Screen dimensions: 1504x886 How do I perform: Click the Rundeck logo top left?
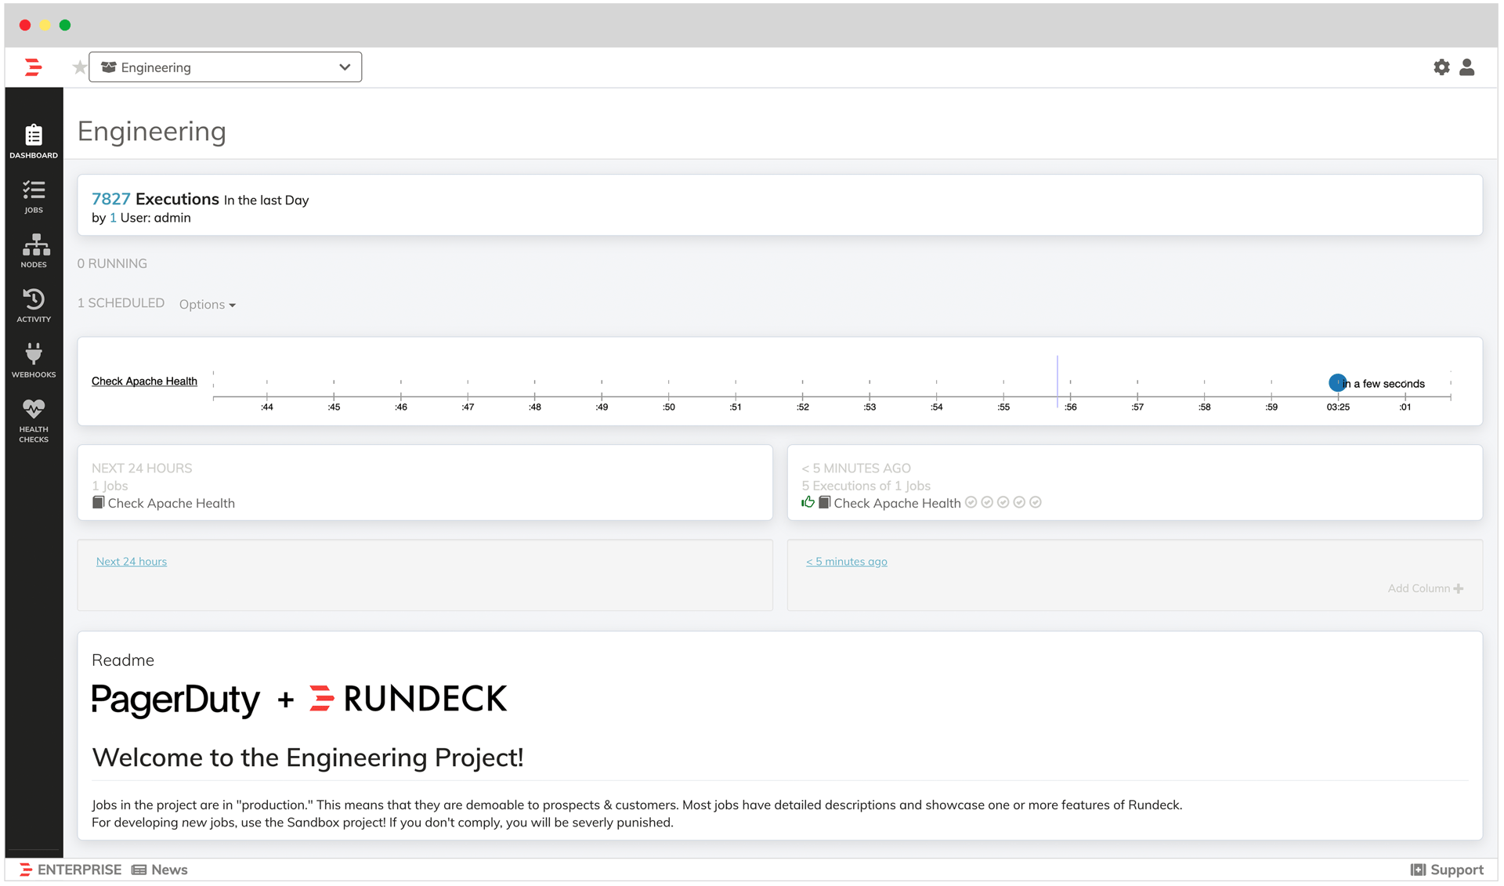[x=33, y=67]
